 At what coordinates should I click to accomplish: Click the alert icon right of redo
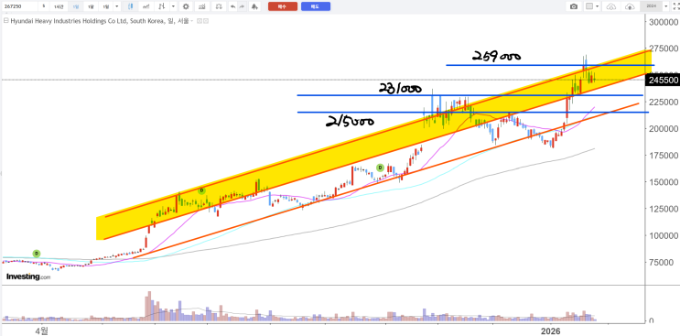pos(254,6)
